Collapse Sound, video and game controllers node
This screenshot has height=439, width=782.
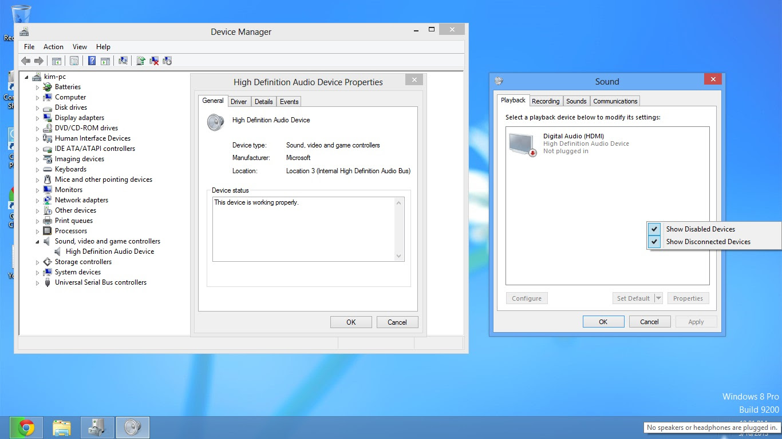pos(38,242)
